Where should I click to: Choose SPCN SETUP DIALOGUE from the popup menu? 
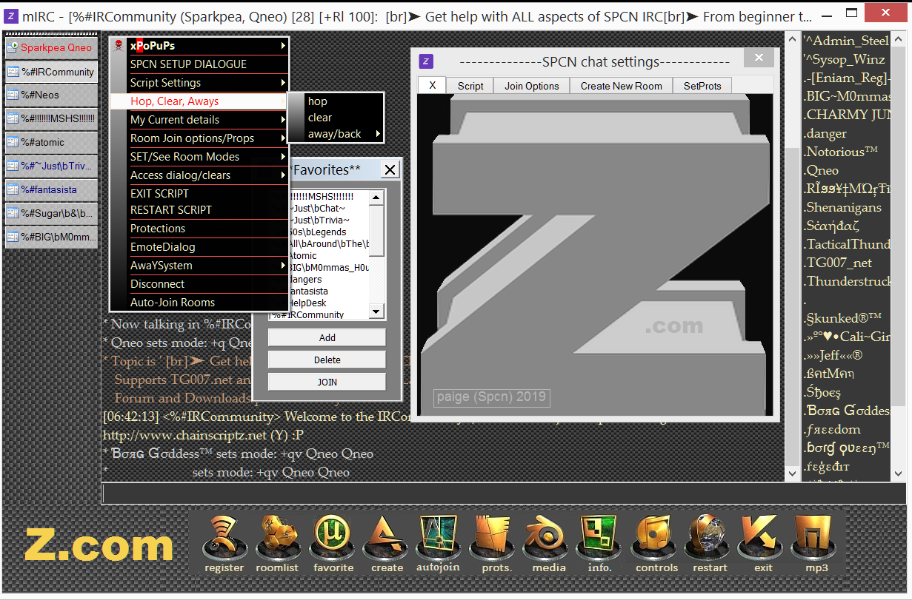point(199,64)
